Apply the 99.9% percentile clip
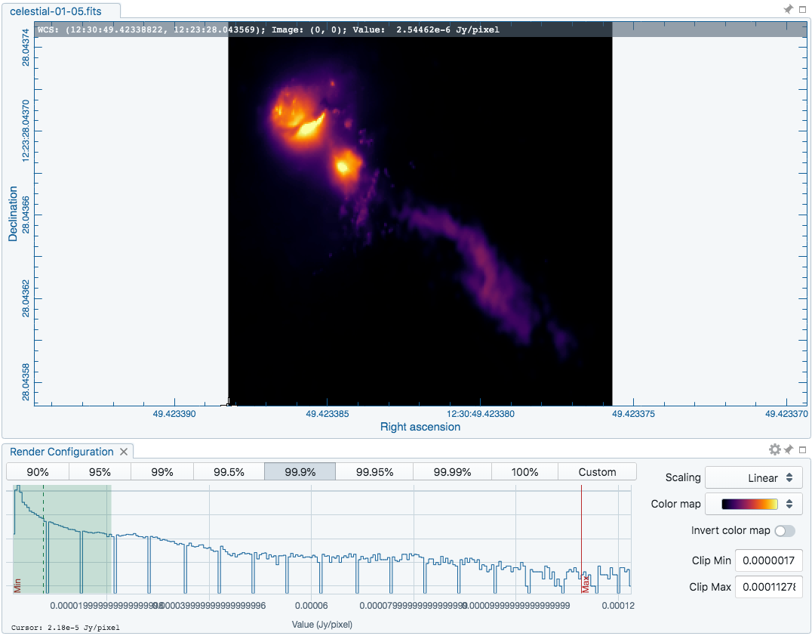Screen dimensions: 812x636 tap(299, 471)
